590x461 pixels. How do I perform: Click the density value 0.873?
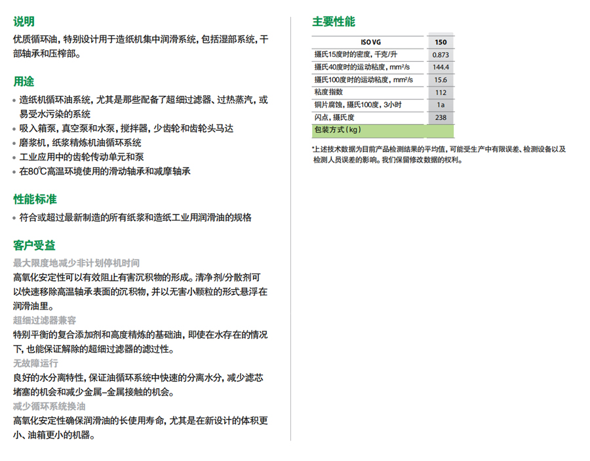tap(441, 55)
